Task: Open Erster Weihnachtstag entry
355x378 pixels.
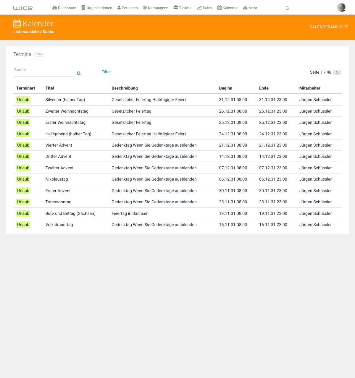Action: click(65, 122)
